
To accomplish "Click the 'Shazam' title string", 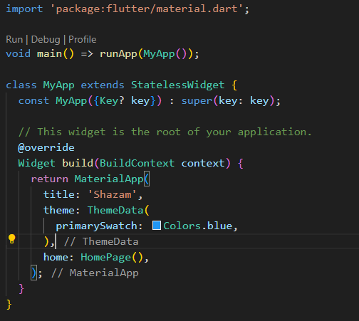I will click(112, 194).
